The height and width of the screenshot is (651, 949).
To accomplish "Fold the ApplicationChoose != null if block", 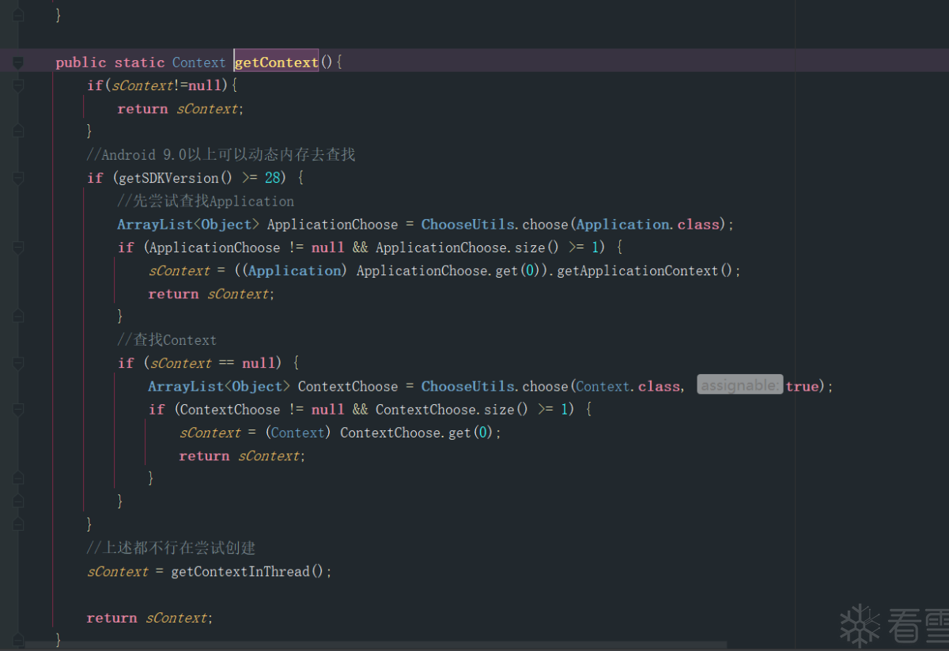I will click(x=18, y=248).
